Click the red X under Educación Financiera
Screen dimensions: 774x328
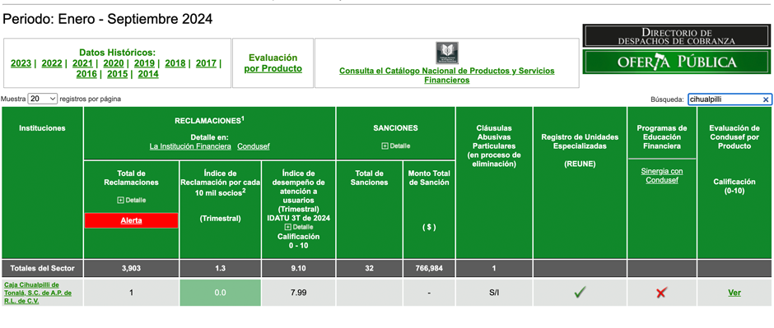point(661,293)
